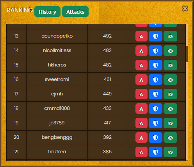Click blue shield button for ejmh

click(x=155, y=94)
